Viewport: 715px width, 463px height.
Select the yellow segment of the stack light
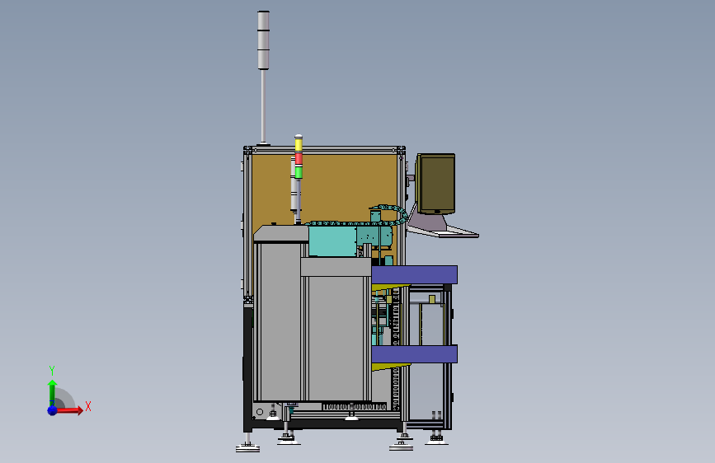(299, 144)
